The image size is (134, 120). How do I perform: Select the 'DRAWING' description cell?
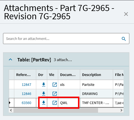tap(96, 94)
